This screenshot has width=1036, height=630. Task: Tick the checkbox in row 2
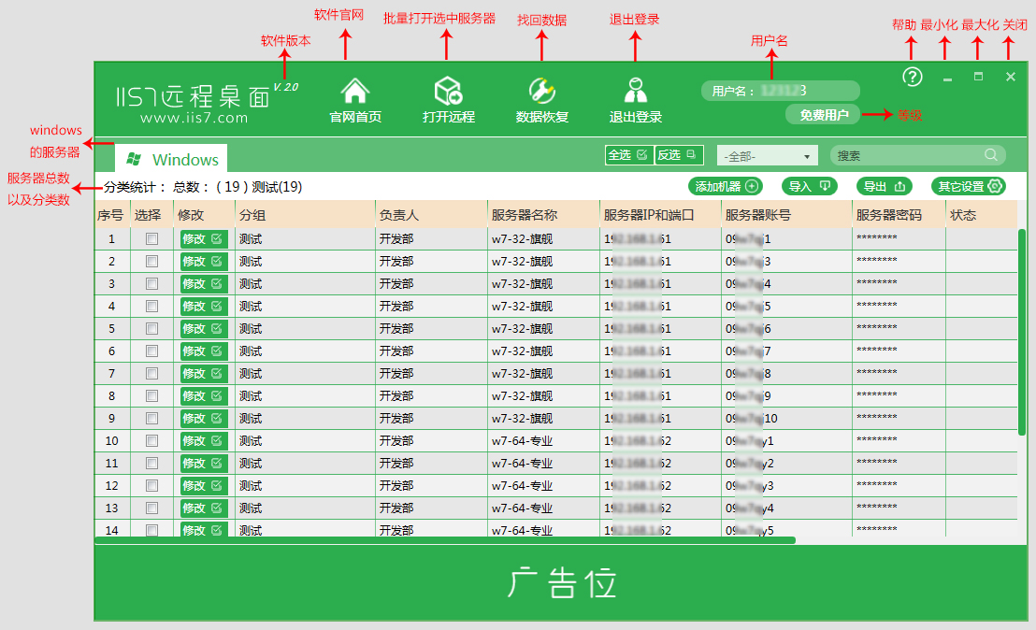point(152,262)
